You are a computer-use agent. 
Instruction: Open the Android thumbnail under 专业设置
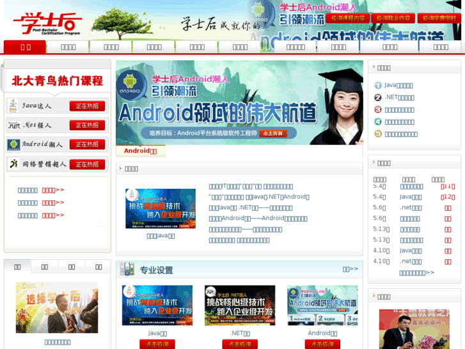[x=322, y=305]
